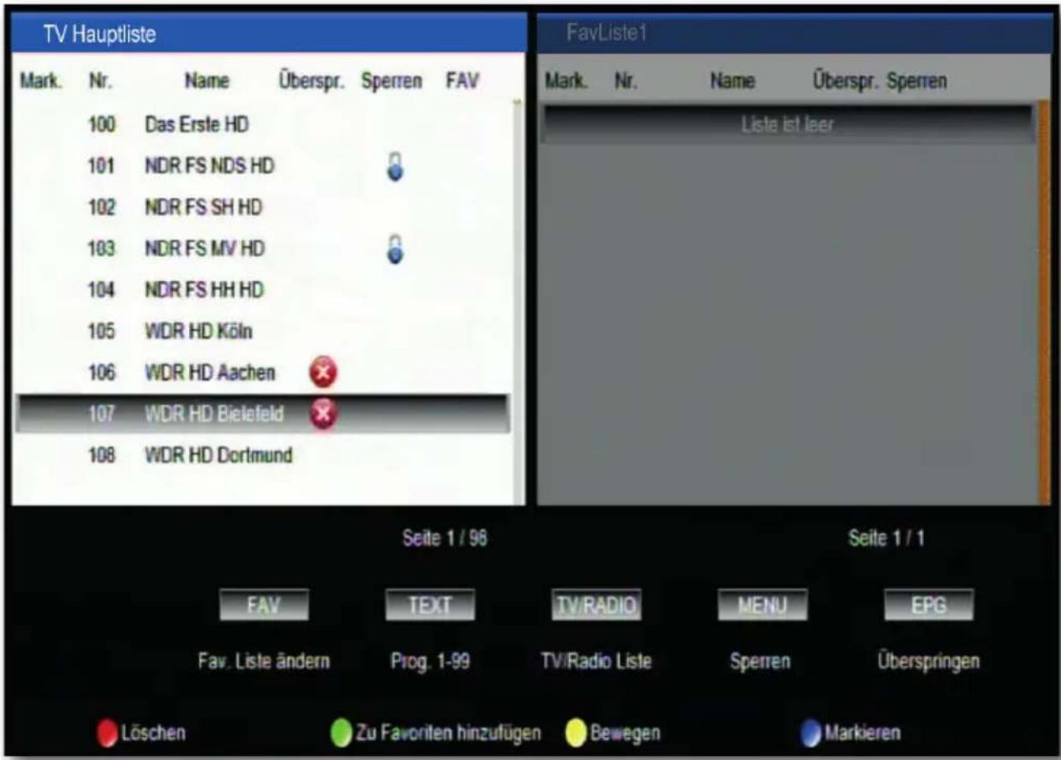Click the MENU button
Image resolution: width=1061 pixels, height=760 pixels.
click(762, 605)
